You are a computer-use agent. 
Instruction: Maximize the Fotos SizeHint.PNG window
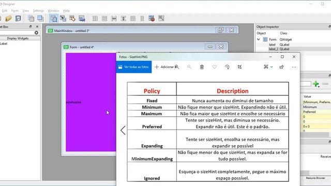click(x=282, y=57)
